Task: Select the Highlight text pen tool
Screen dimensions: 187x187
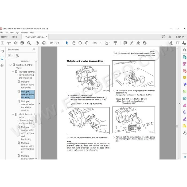Action: tap(131, 43)
